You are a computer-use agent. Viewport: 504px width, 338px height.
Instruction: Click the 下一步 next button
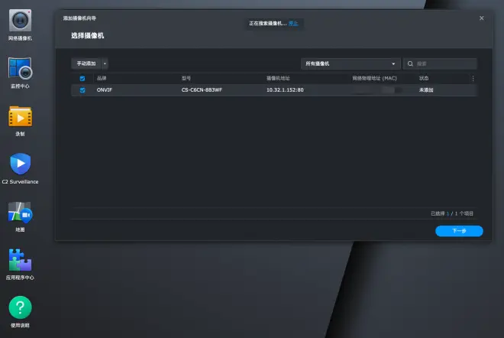459,231
